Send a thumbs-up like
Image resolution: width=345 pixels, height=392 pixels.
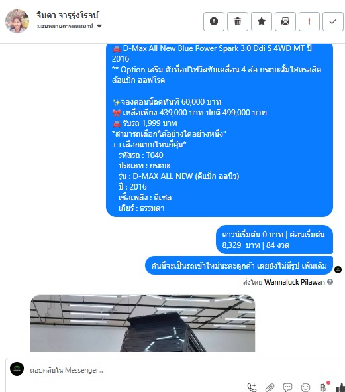click(340, 387)
